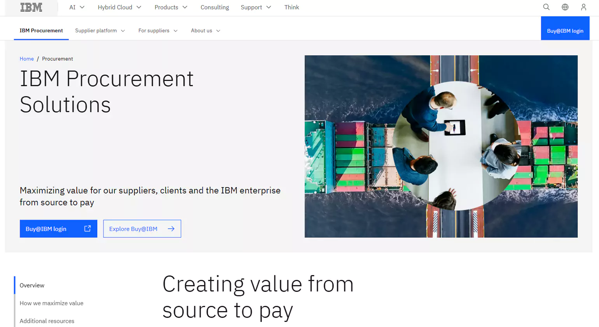Image resolution: width=599 pixels, height=327 pixels.
Task: Click the IBM logo
Action: 31,7
